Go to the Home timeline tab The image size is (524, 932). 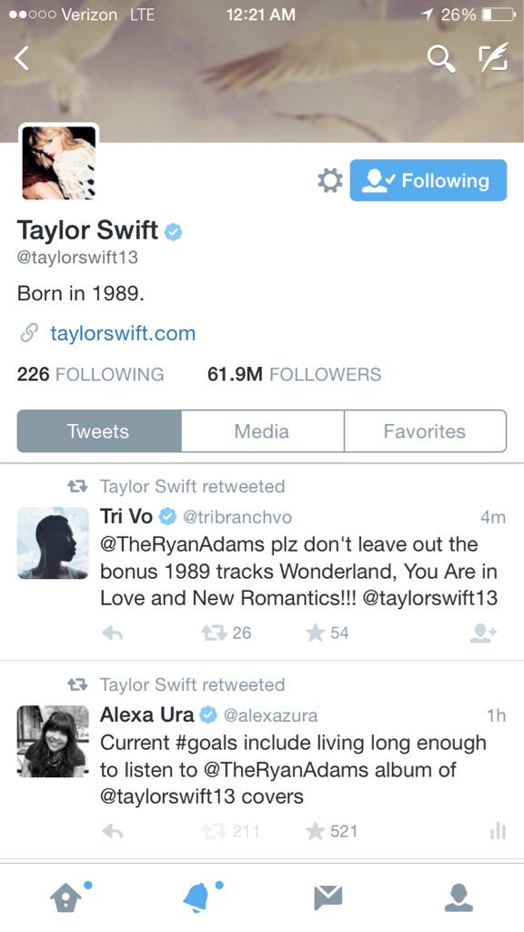tap(66, 897)
